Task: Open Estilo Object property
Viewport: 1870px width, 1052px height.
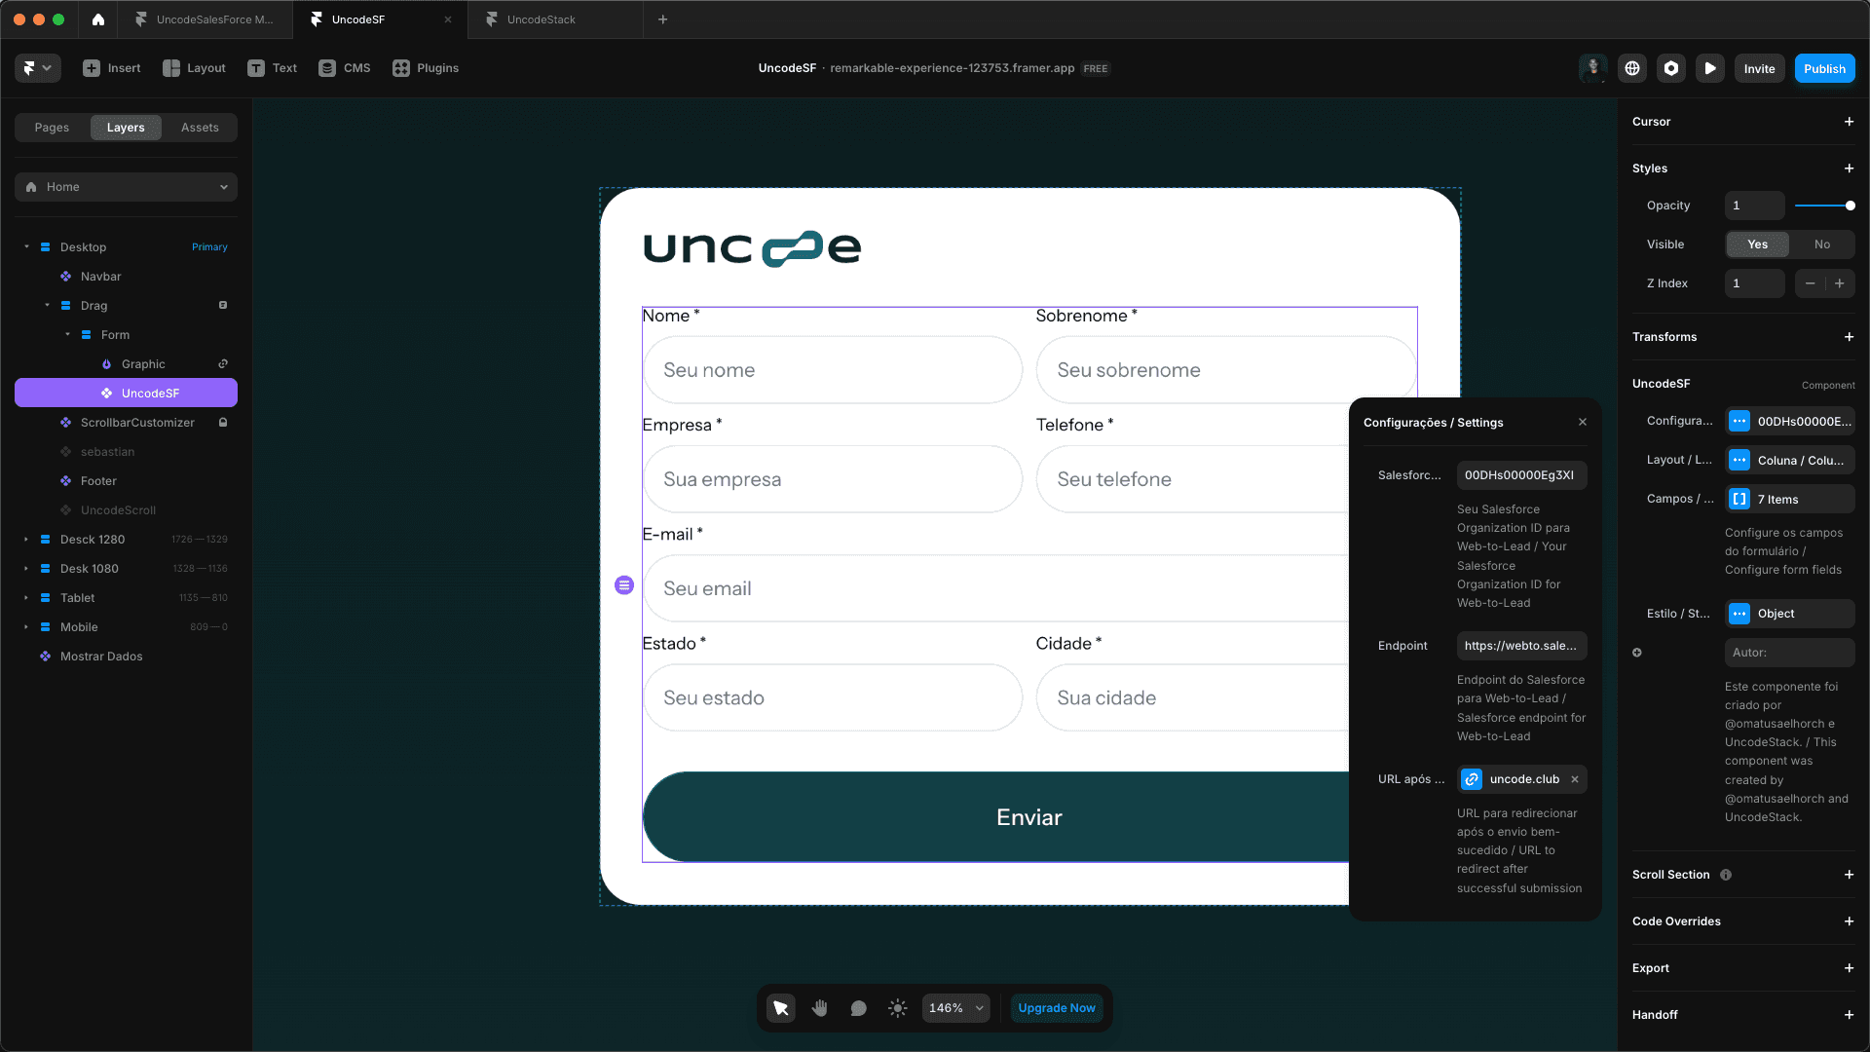Action: [1790, 614]
